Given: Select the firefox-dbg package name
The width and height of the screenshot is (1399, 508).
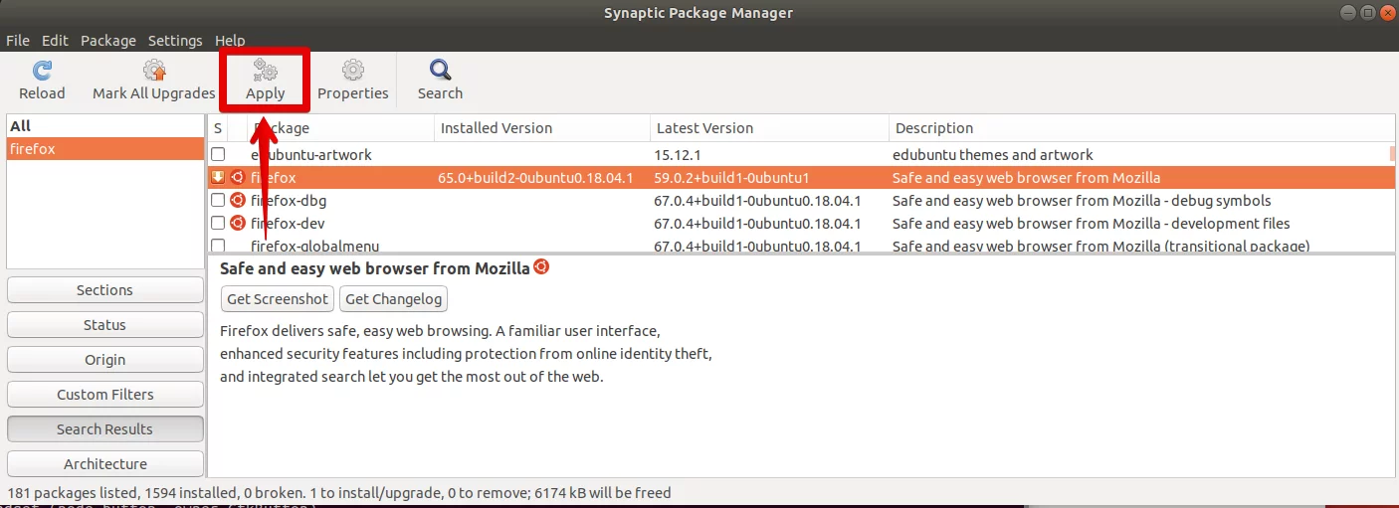Looking at the screenshot, I should coord(289,201).
